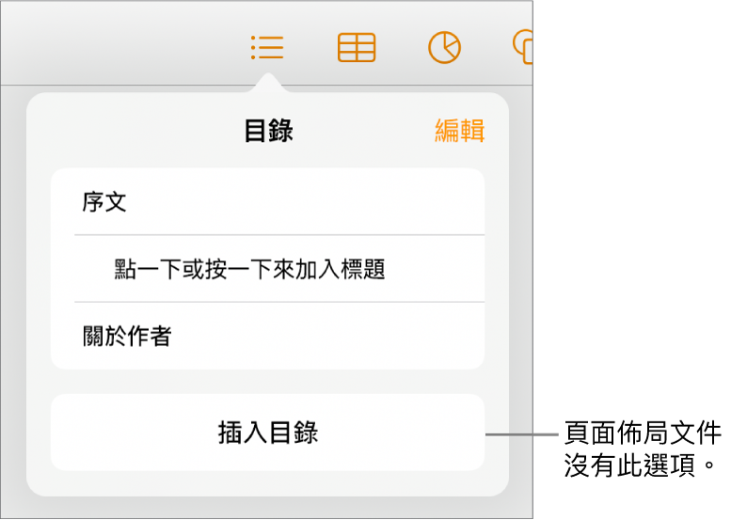Click popover gap between list and 插入目錄
The height and width of the screenshot is (520, 731).
pyautogui.click(x=267, y=382)
